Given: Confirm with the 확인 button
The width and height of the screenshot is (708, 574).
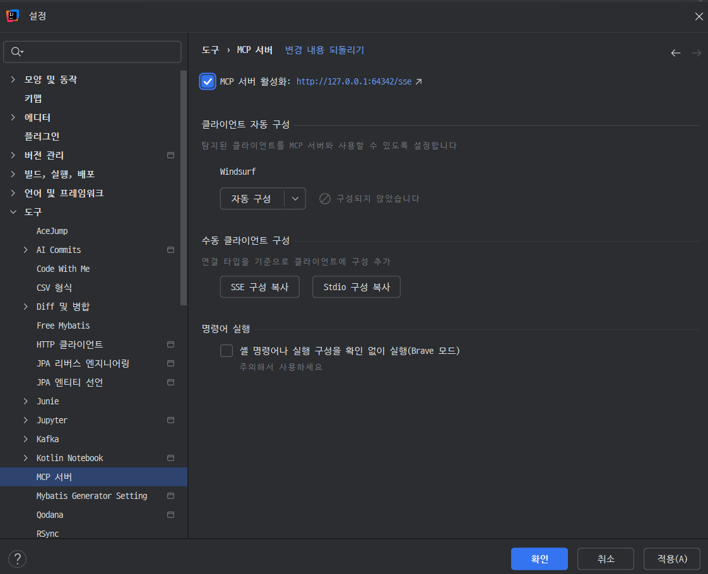Looking at the screenshot, I should pyautogui.click(x=539, y=559).
